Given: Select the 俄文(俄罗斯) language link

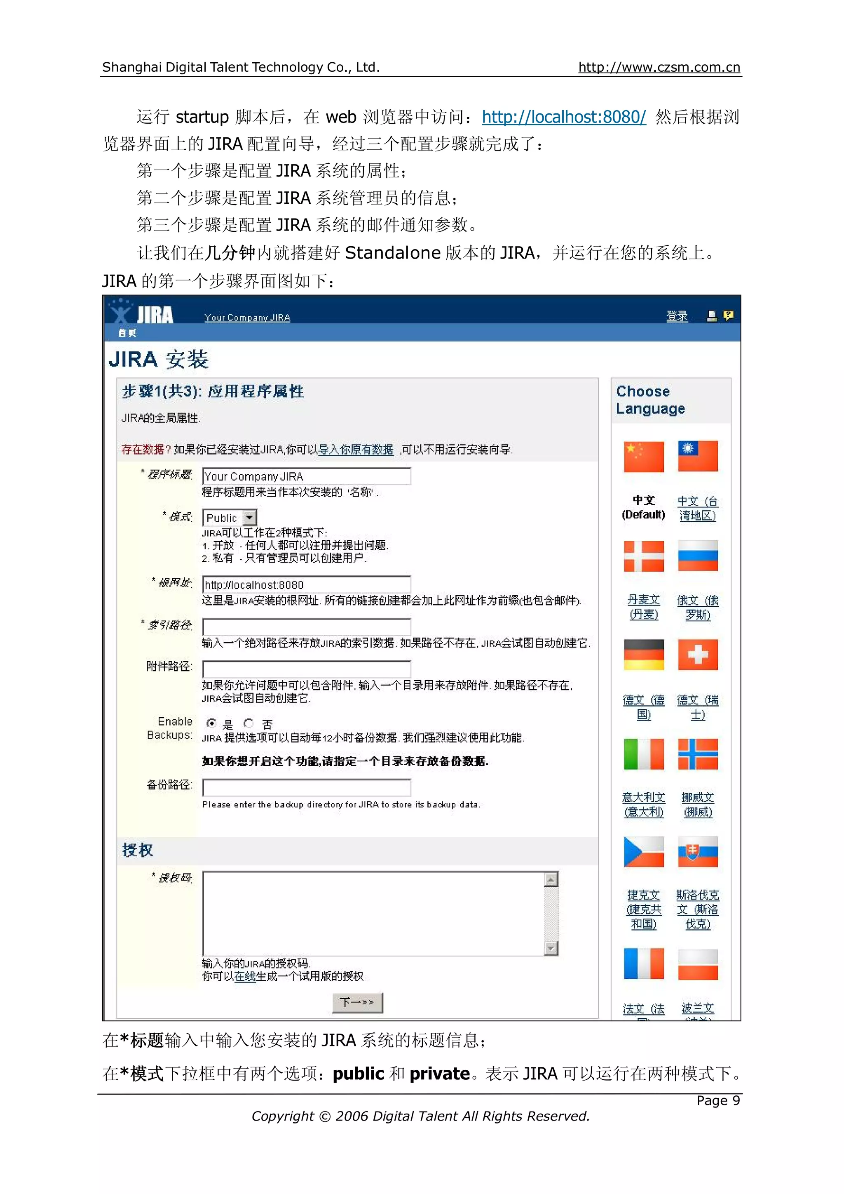Looking at the screenshot, I should point(698,608).
